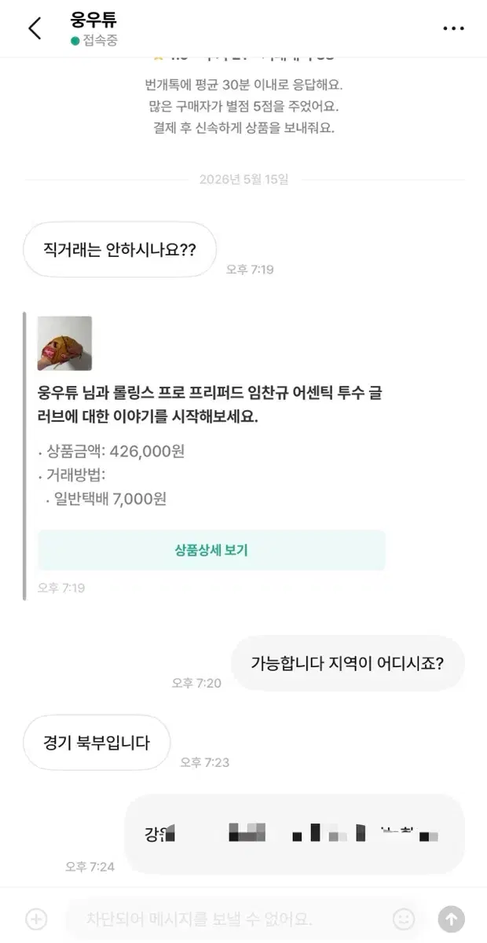Click the blocked message input field

tap(227, 918)
